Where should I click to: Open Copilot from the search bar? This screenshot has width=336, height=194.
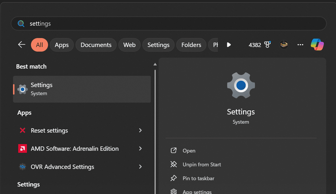pyautogui.click(x=317, y=45)
